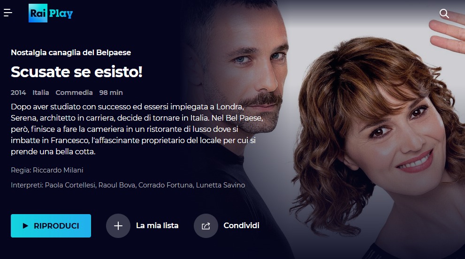Click the 2014 year label
This screenshot has width=465, height=259.
click(x=18, y=93)
